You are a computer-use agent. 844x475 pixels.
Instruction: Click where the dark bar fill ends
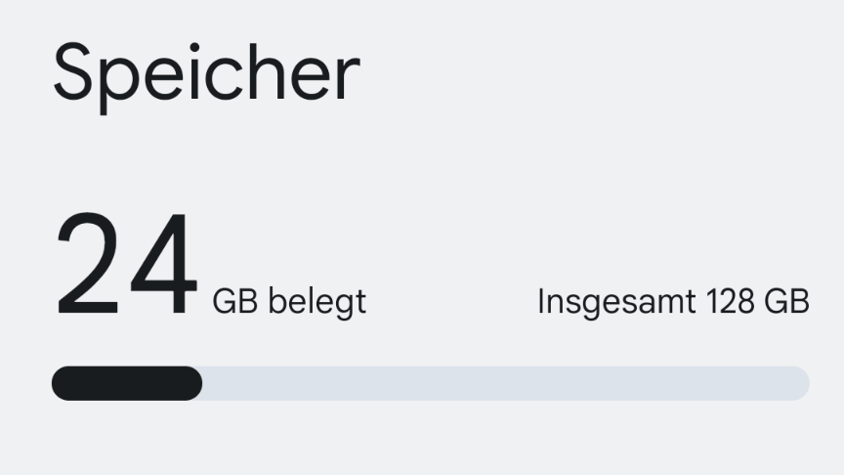[198, 383]
